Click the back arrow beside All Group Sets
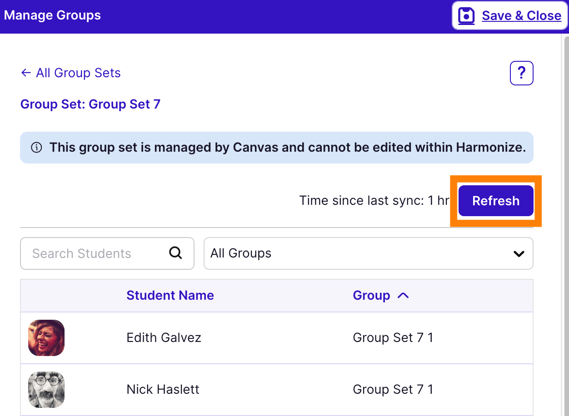This screenshot has height=416, width=569. pyautogui.click(x=26, y=73)
